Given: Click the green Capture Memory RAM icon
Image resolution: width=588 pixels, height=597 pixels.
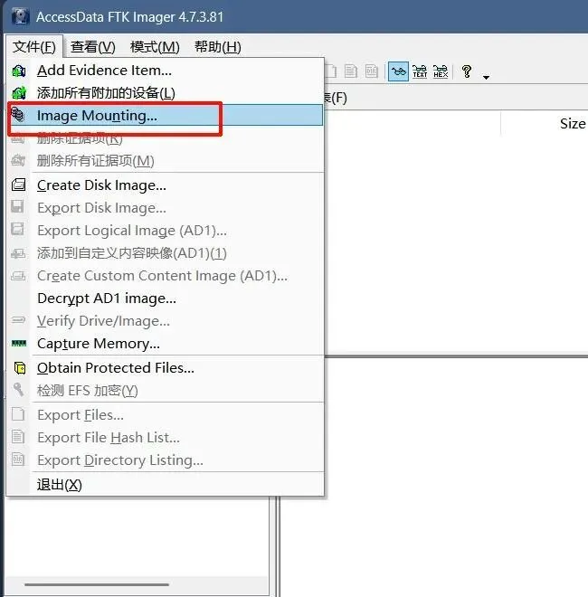Looking at the screenshot, I should pyautogui.click(x=19, y=344).
